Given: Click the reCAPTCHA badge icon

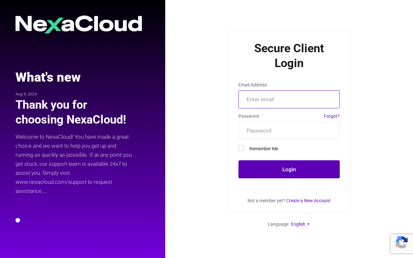Looking at the screenshot, I should click(x=401, y=243).
